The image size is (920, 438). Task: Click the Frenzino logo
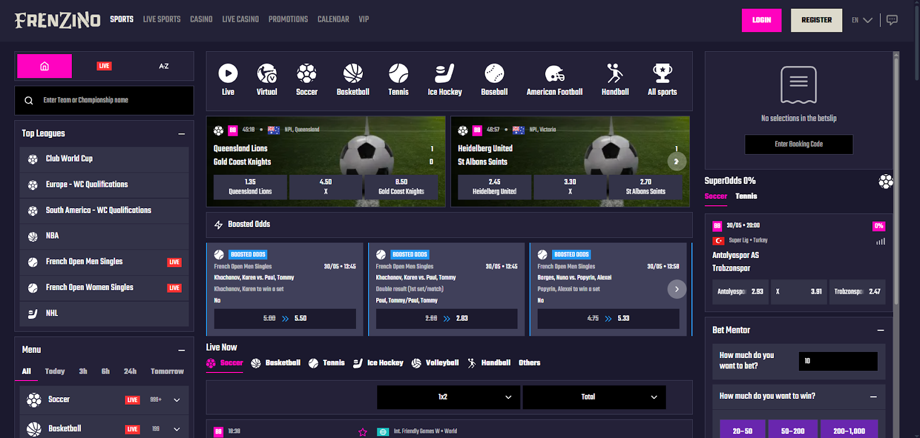(57, 21)
